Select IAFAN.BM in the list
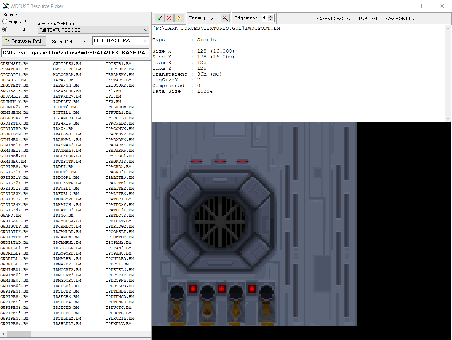 pyautogui.click(x=63, y=80)
